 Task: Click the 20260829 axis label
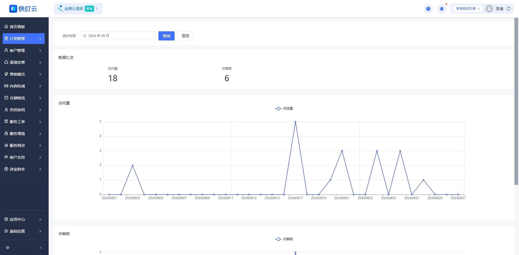[435, 198]
